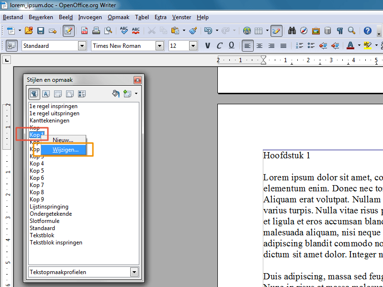Open the Paste options dropdown arrow
Screen dimensions: 383x287
(x=184, y=31)
